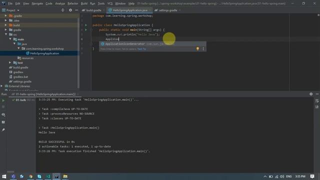
Task: Click the 'Hello Java' console output line
Action: point(46,132)
